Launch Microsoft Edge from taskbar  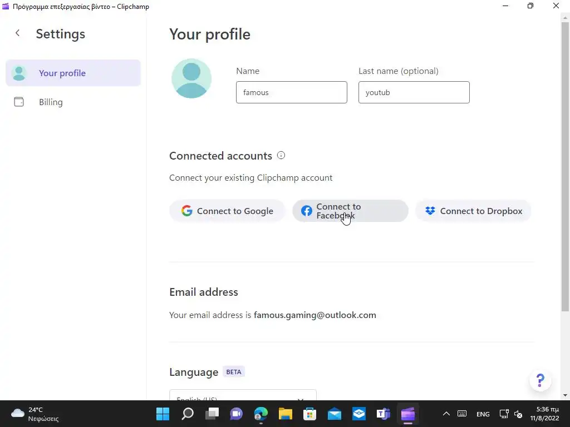pos(261,414)
